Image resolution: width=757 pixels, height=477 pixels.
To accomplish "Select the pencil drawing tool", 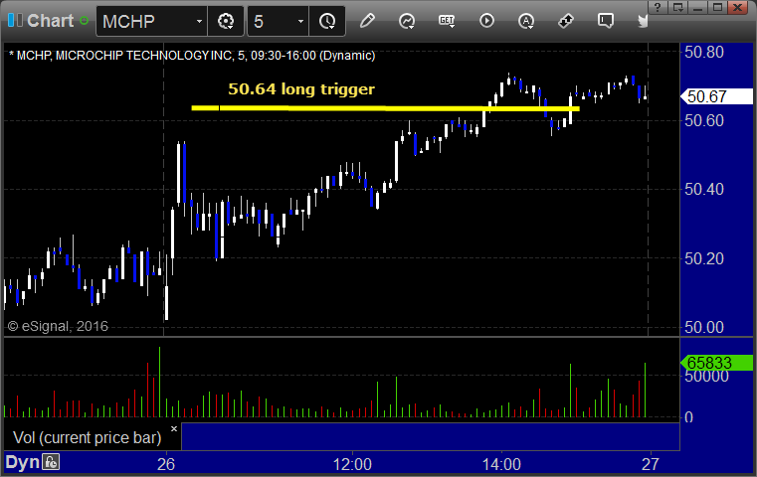I will click(x=367, y=21).
